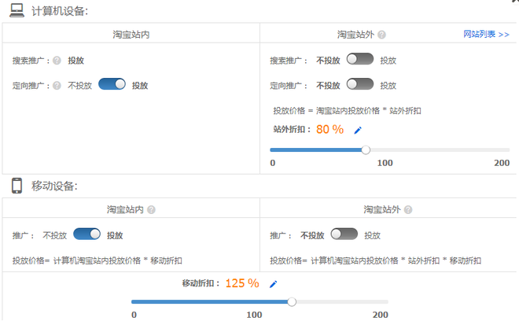Toggle computer 站内 定向推广 switch
This screenshot has height=321, width=519.
pyautogui.click(x=112, y=84)
